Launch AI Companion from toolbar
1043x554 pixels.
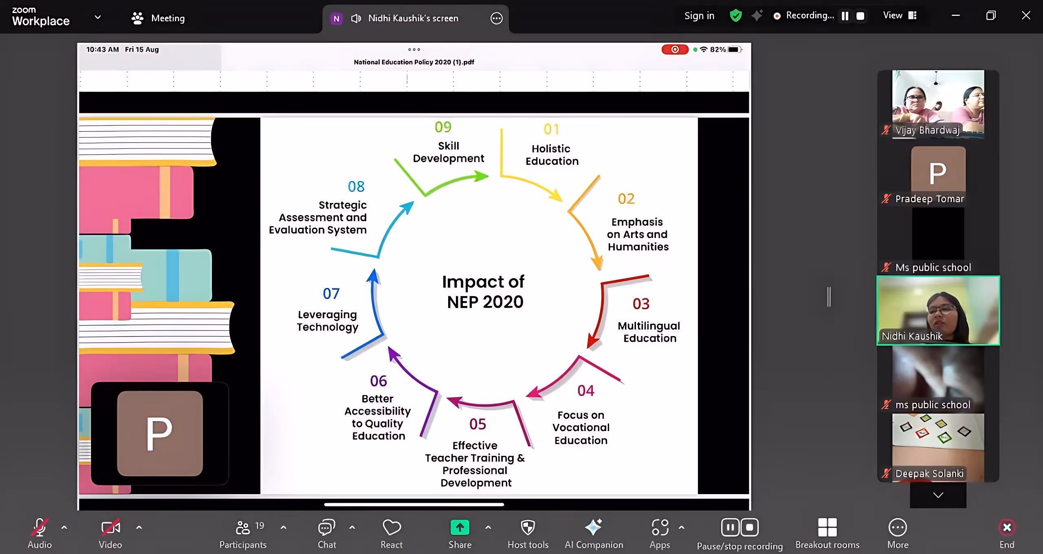(594, 528)
